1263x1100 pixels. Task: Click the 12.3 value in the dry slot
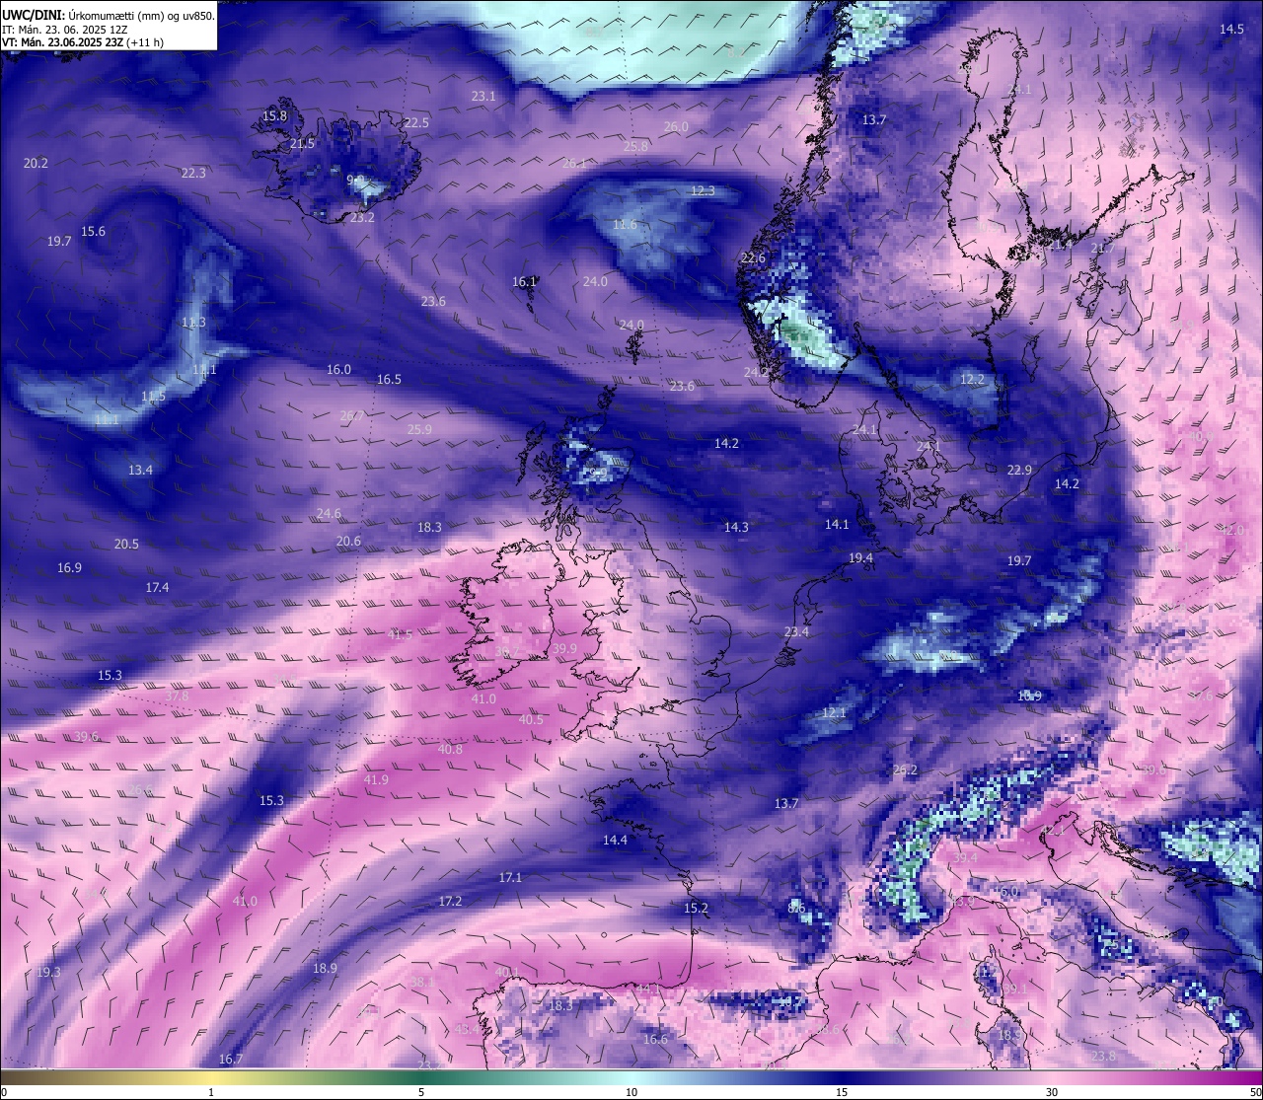[x=703, y=191]
